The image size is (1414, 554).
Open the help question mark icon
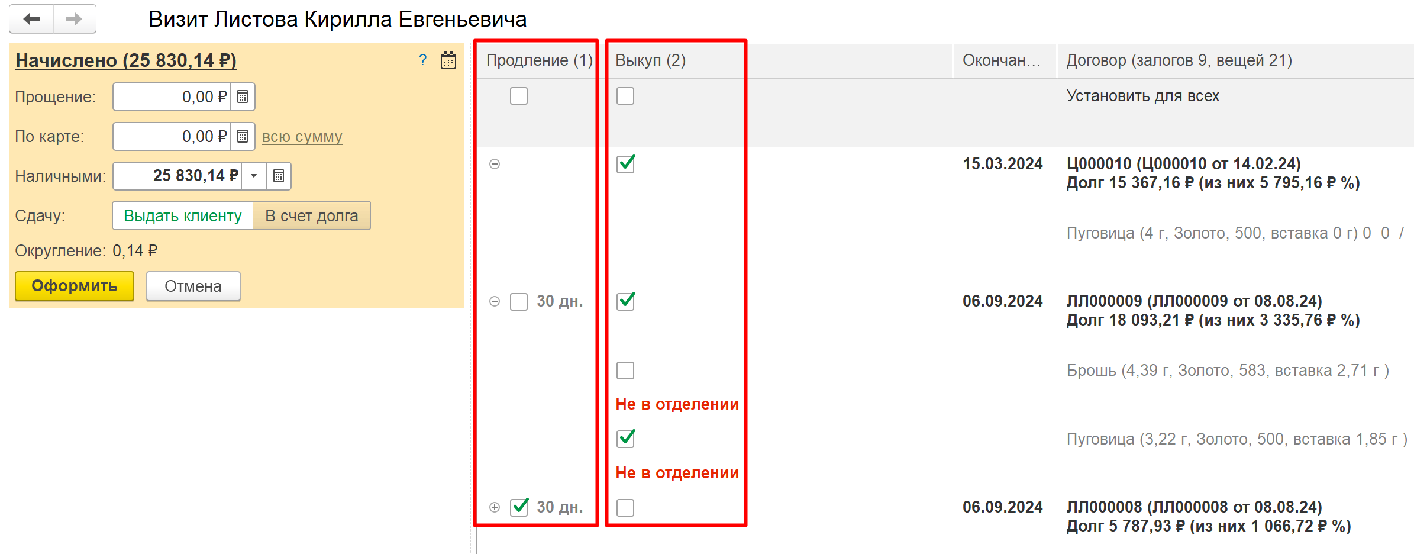(x=422, y=60)
